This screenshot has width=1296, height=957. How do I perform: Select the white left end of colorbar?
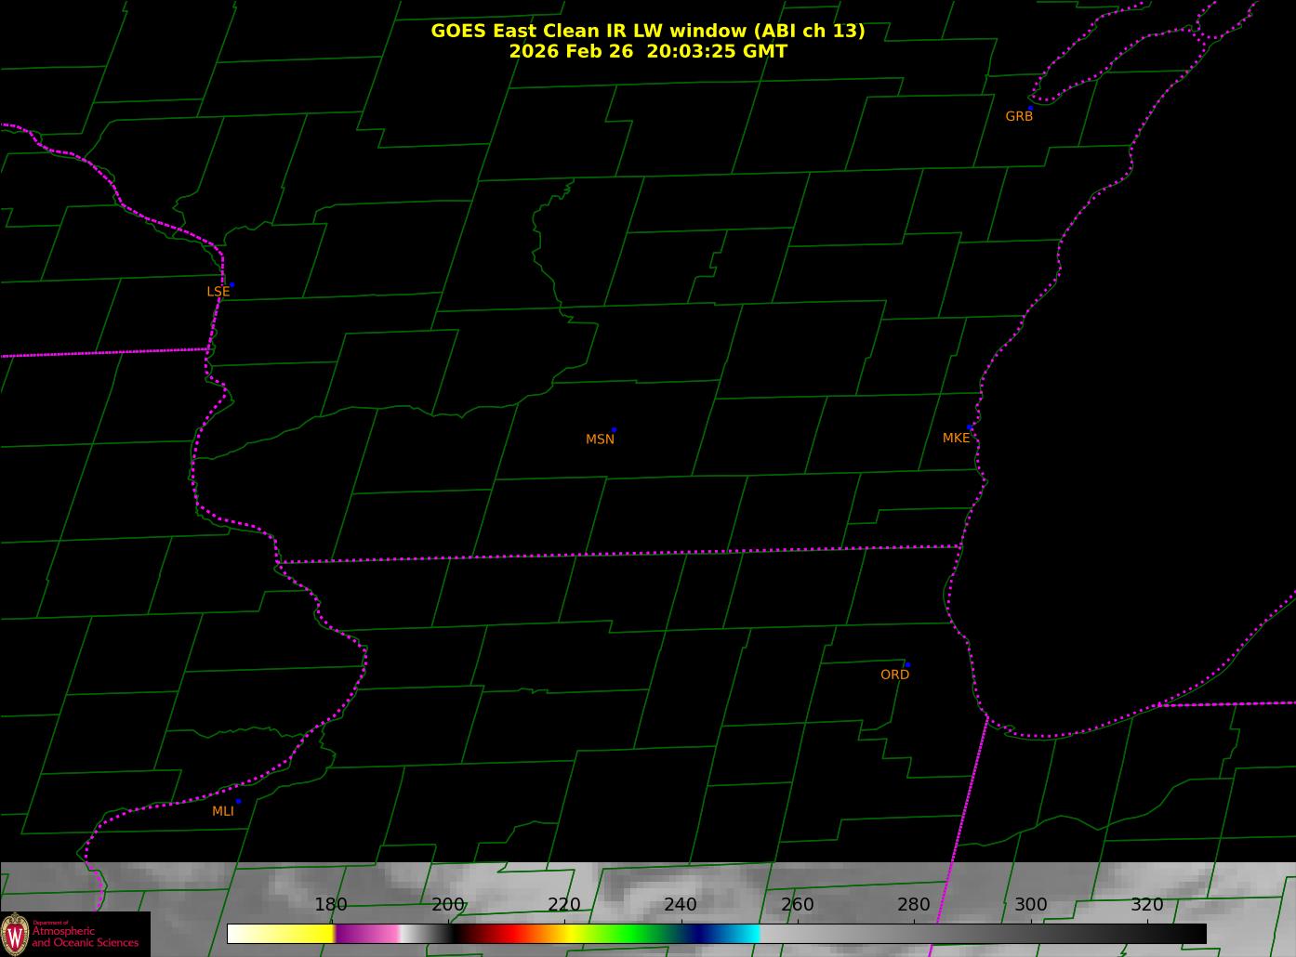[246, 934]
